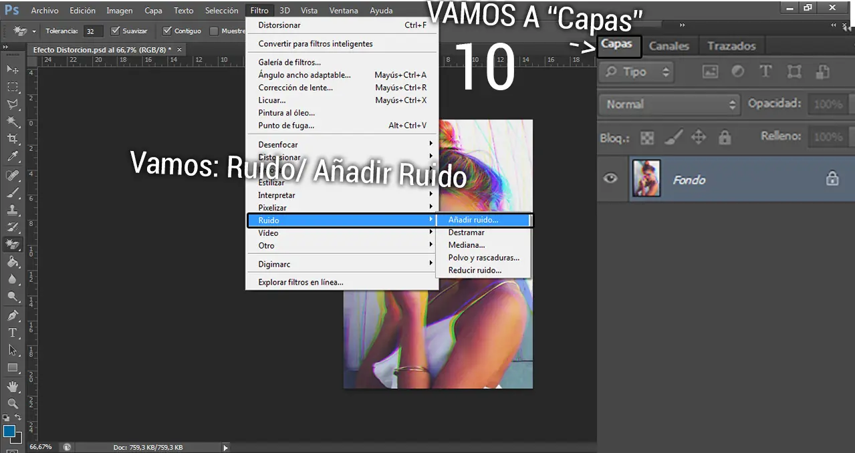Screen dimensions: 855x453
Task: Expand the Interpretar submenu
Action: click(x=342, y=195)
